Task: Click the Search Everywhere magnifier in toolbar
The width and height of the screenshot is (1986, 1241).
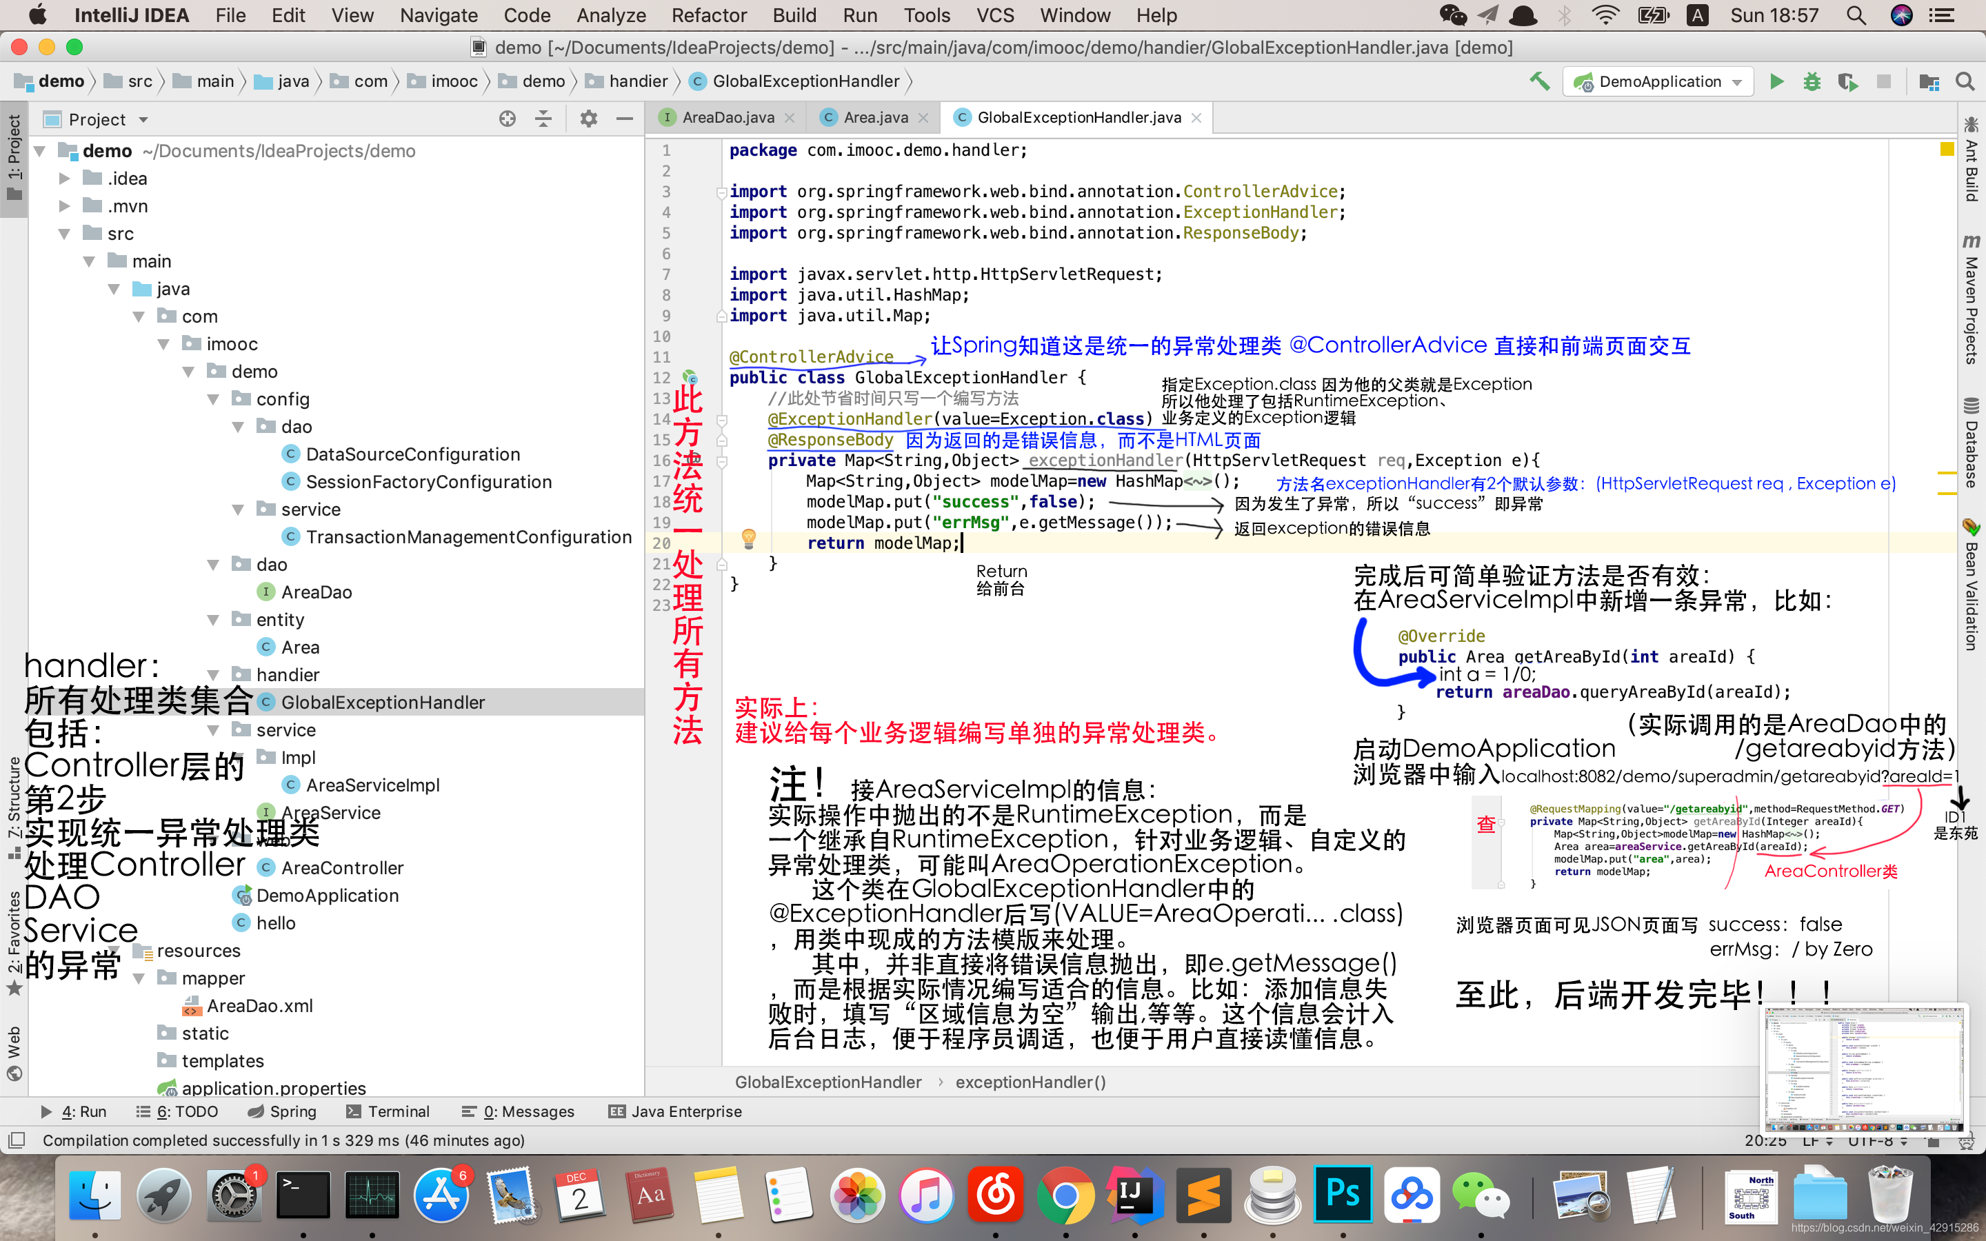Action: click(1965, 81)
